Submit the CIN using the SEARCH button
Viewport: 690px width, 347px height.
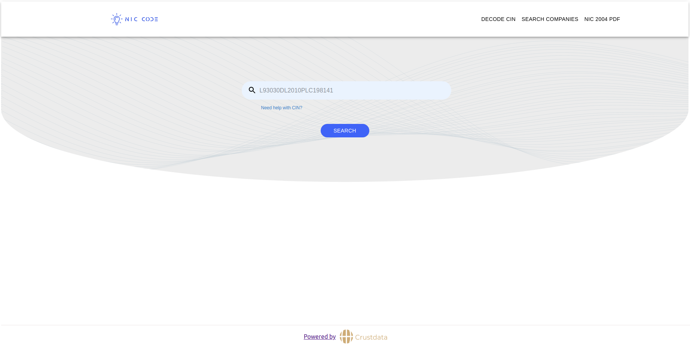344,130
